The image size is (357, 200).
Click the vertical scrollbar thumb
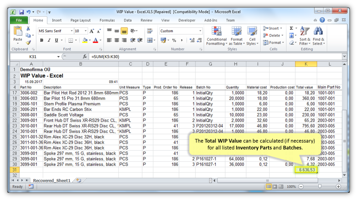click(x=344, y=141)
